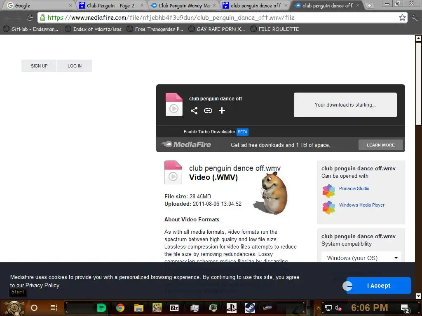The width and height of the screenshot is (422, 316).
Task: Click the page scrollbar down arrow
Action: (x=418, y=296)
